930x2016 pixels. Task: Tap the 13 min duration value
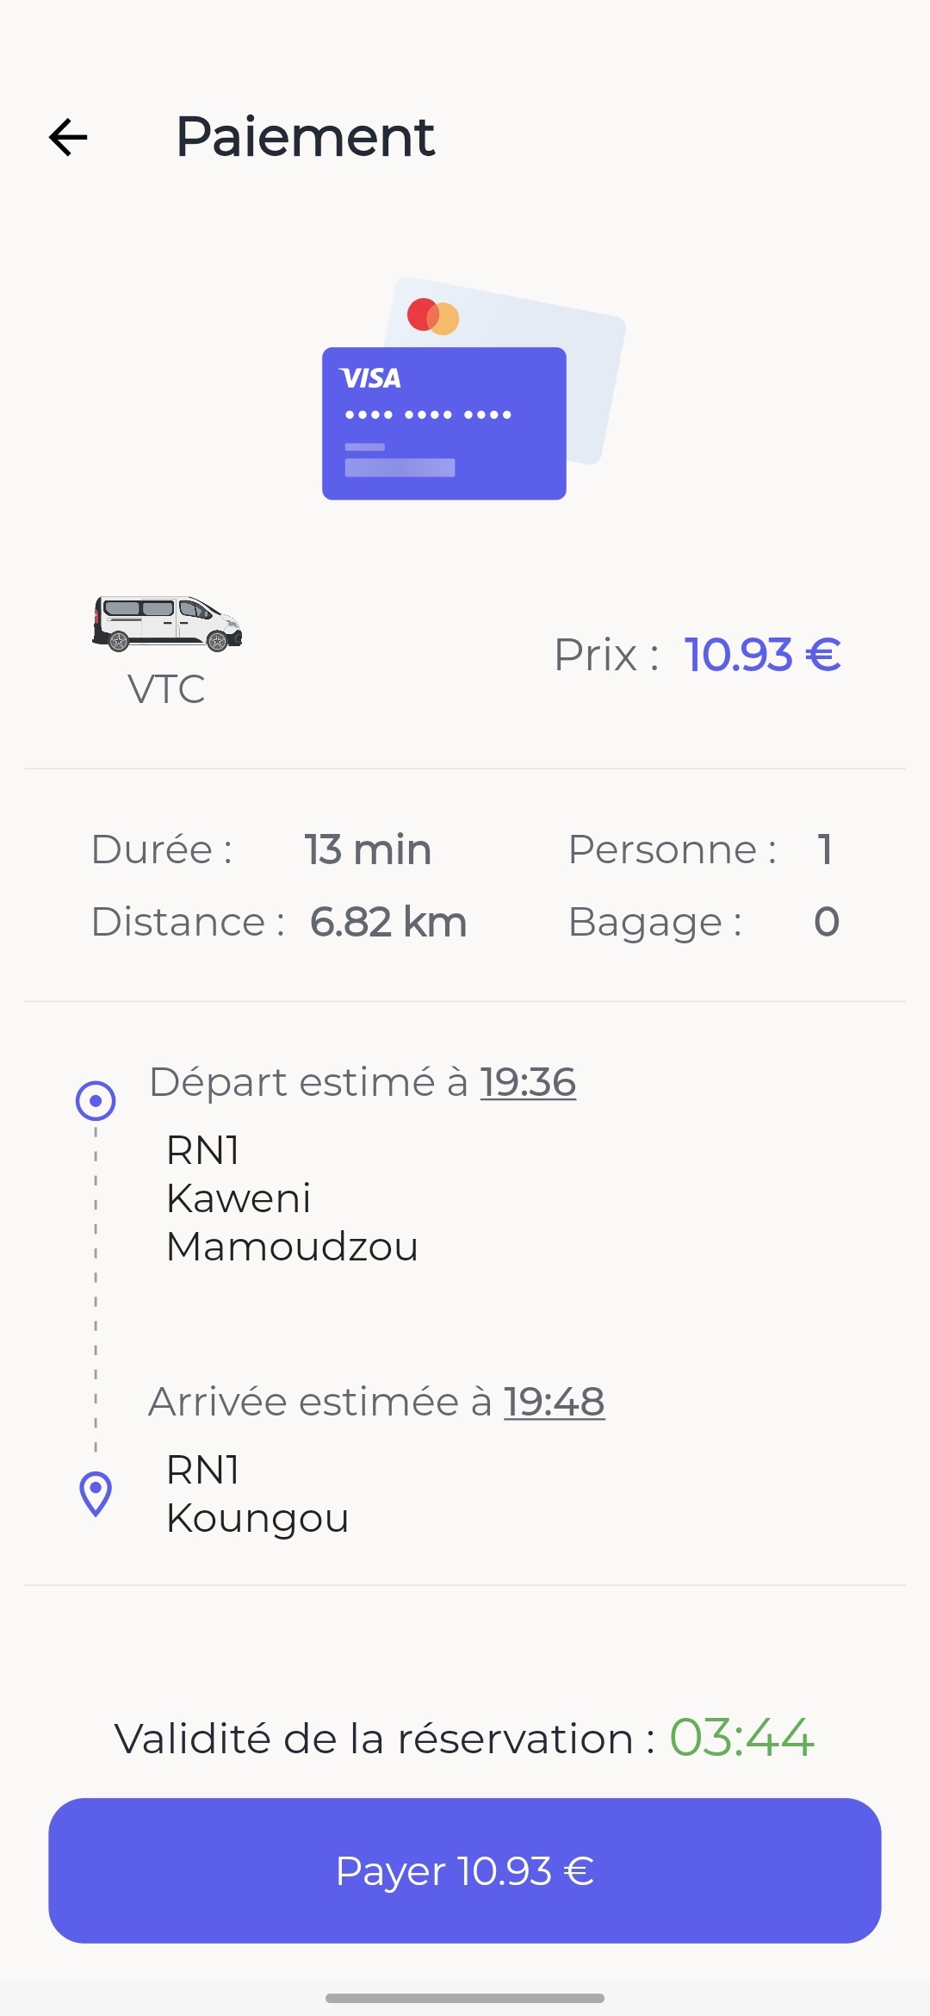point(368,849)
